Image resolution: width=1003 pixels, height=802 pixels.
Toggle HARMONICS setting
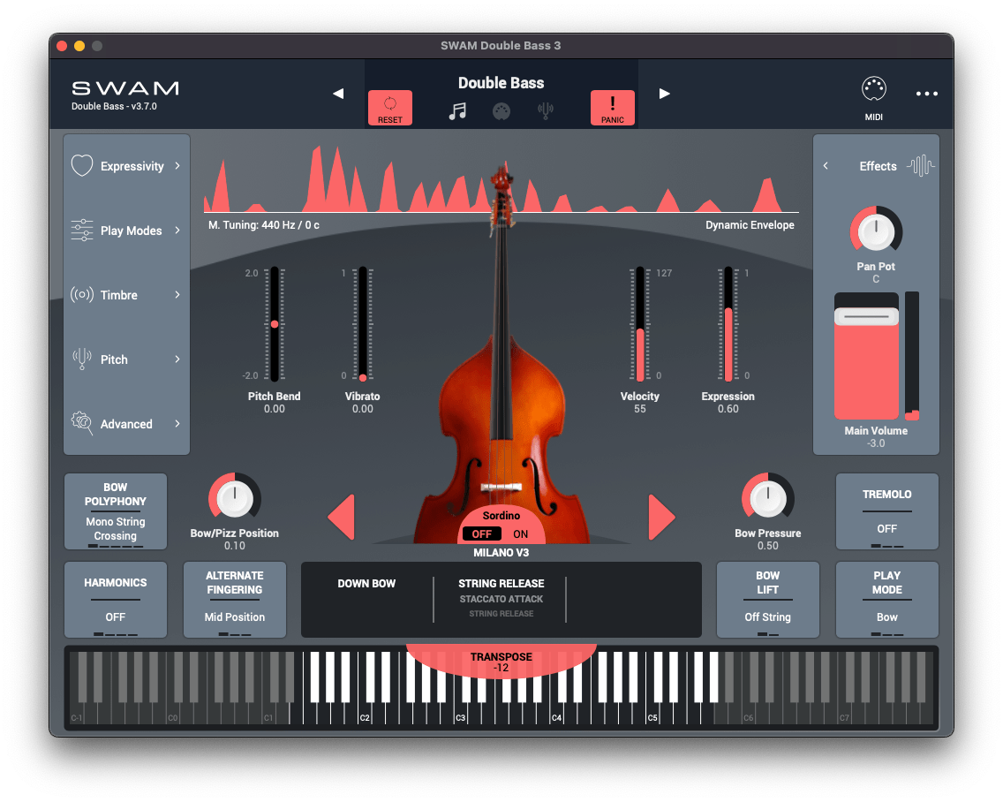coord(115,600)
